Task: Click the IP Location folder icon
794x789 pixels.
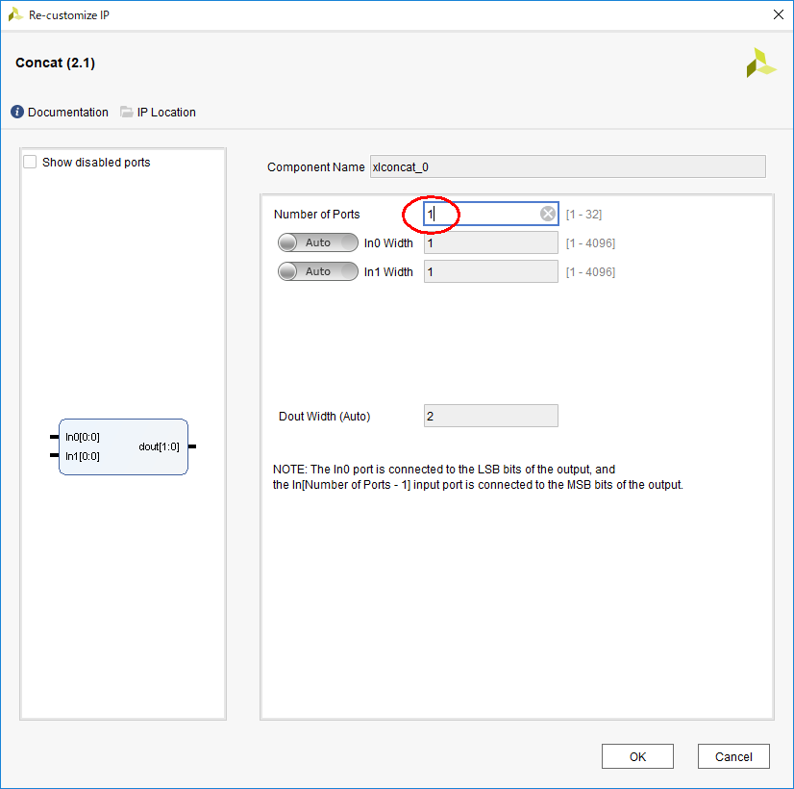Action: (x=127, y=112)
